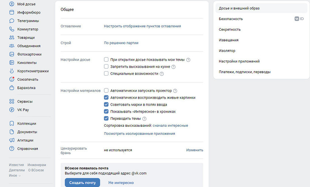
Task: Click Изменить for Цензурировать брань
Action: tap(194, 150)
